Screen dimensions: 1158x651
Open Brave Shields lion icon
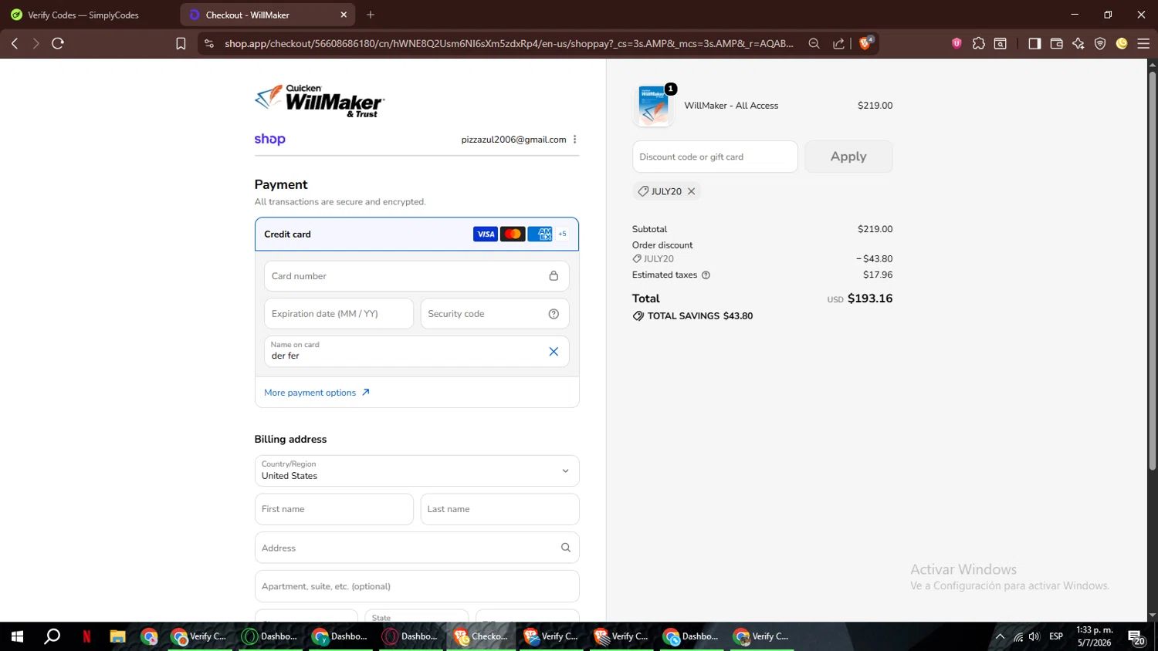click(x=866, y=42)
